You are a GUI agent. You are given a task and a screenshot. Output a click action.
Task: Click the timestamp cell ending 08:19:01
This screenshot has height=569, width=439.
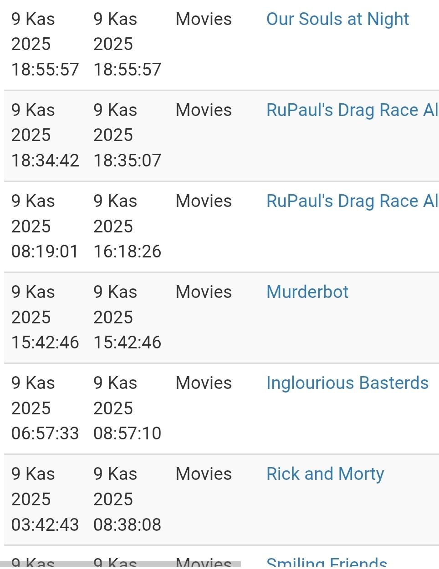point(45,226)
